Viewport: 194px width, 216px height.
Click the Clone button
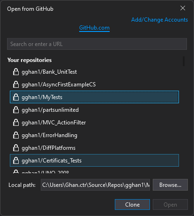[x=132, y=205]
